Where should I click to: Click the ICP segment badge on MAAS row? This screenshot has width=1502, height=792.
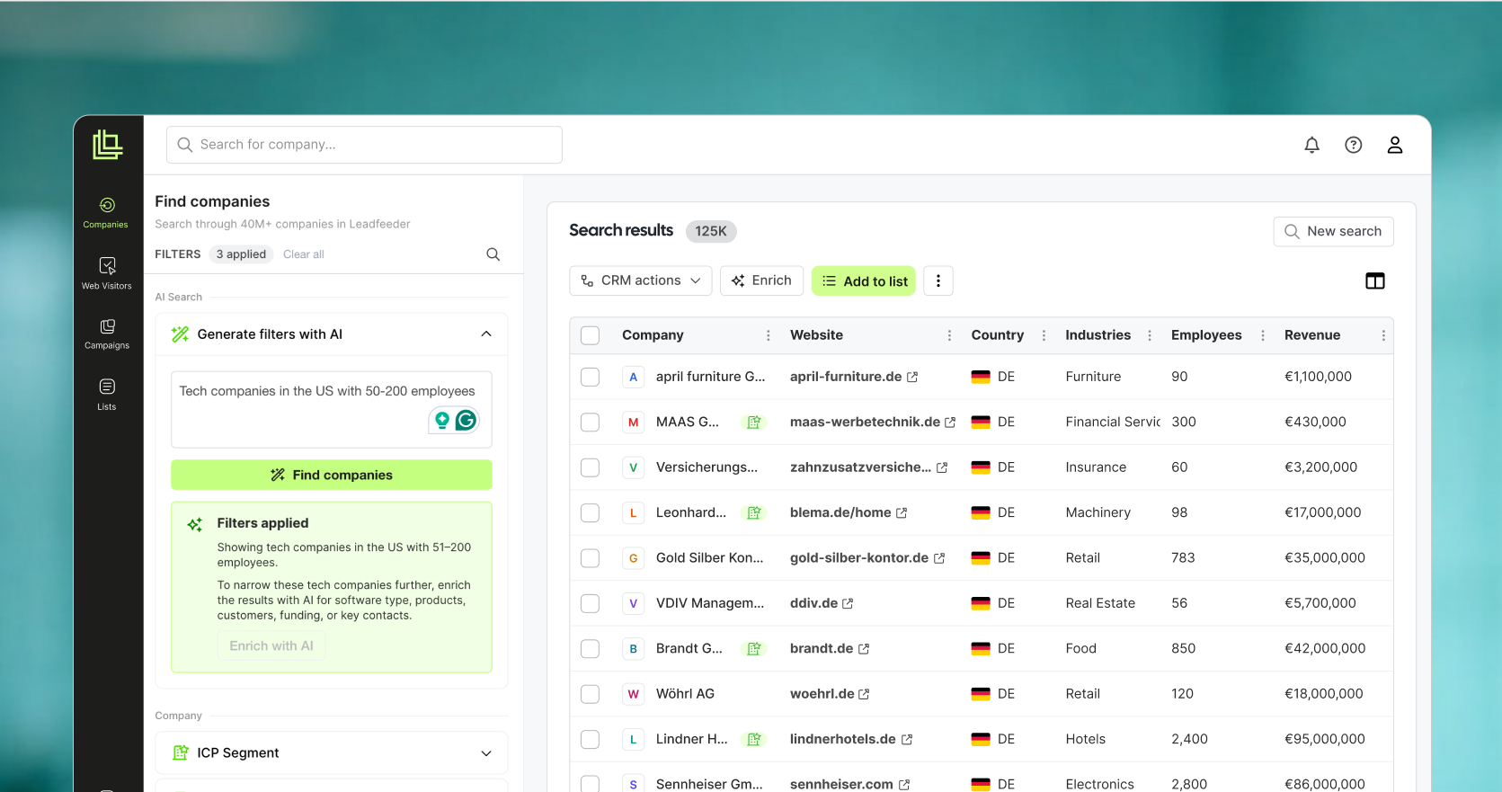point(754,423)
